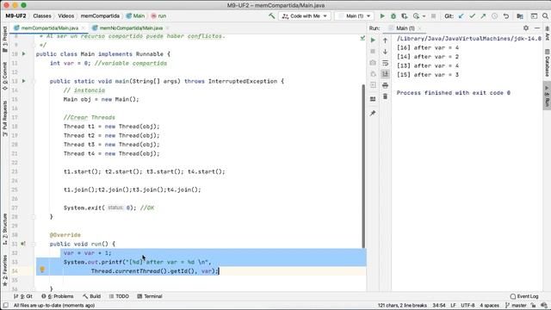551x310 pixels.
Task: Toggle the Favorites tool window
Action: tap(4, 270)
